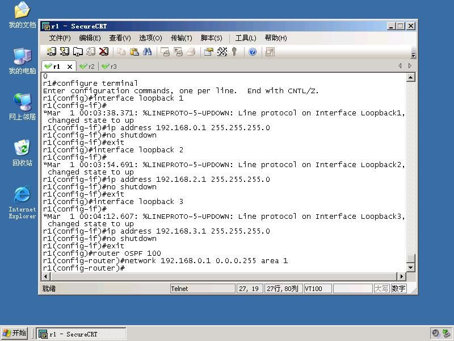The width and height of the screenshot is (454, 341).
Task: Click the Quick Connect lightning icon
Action: [65, 52]
